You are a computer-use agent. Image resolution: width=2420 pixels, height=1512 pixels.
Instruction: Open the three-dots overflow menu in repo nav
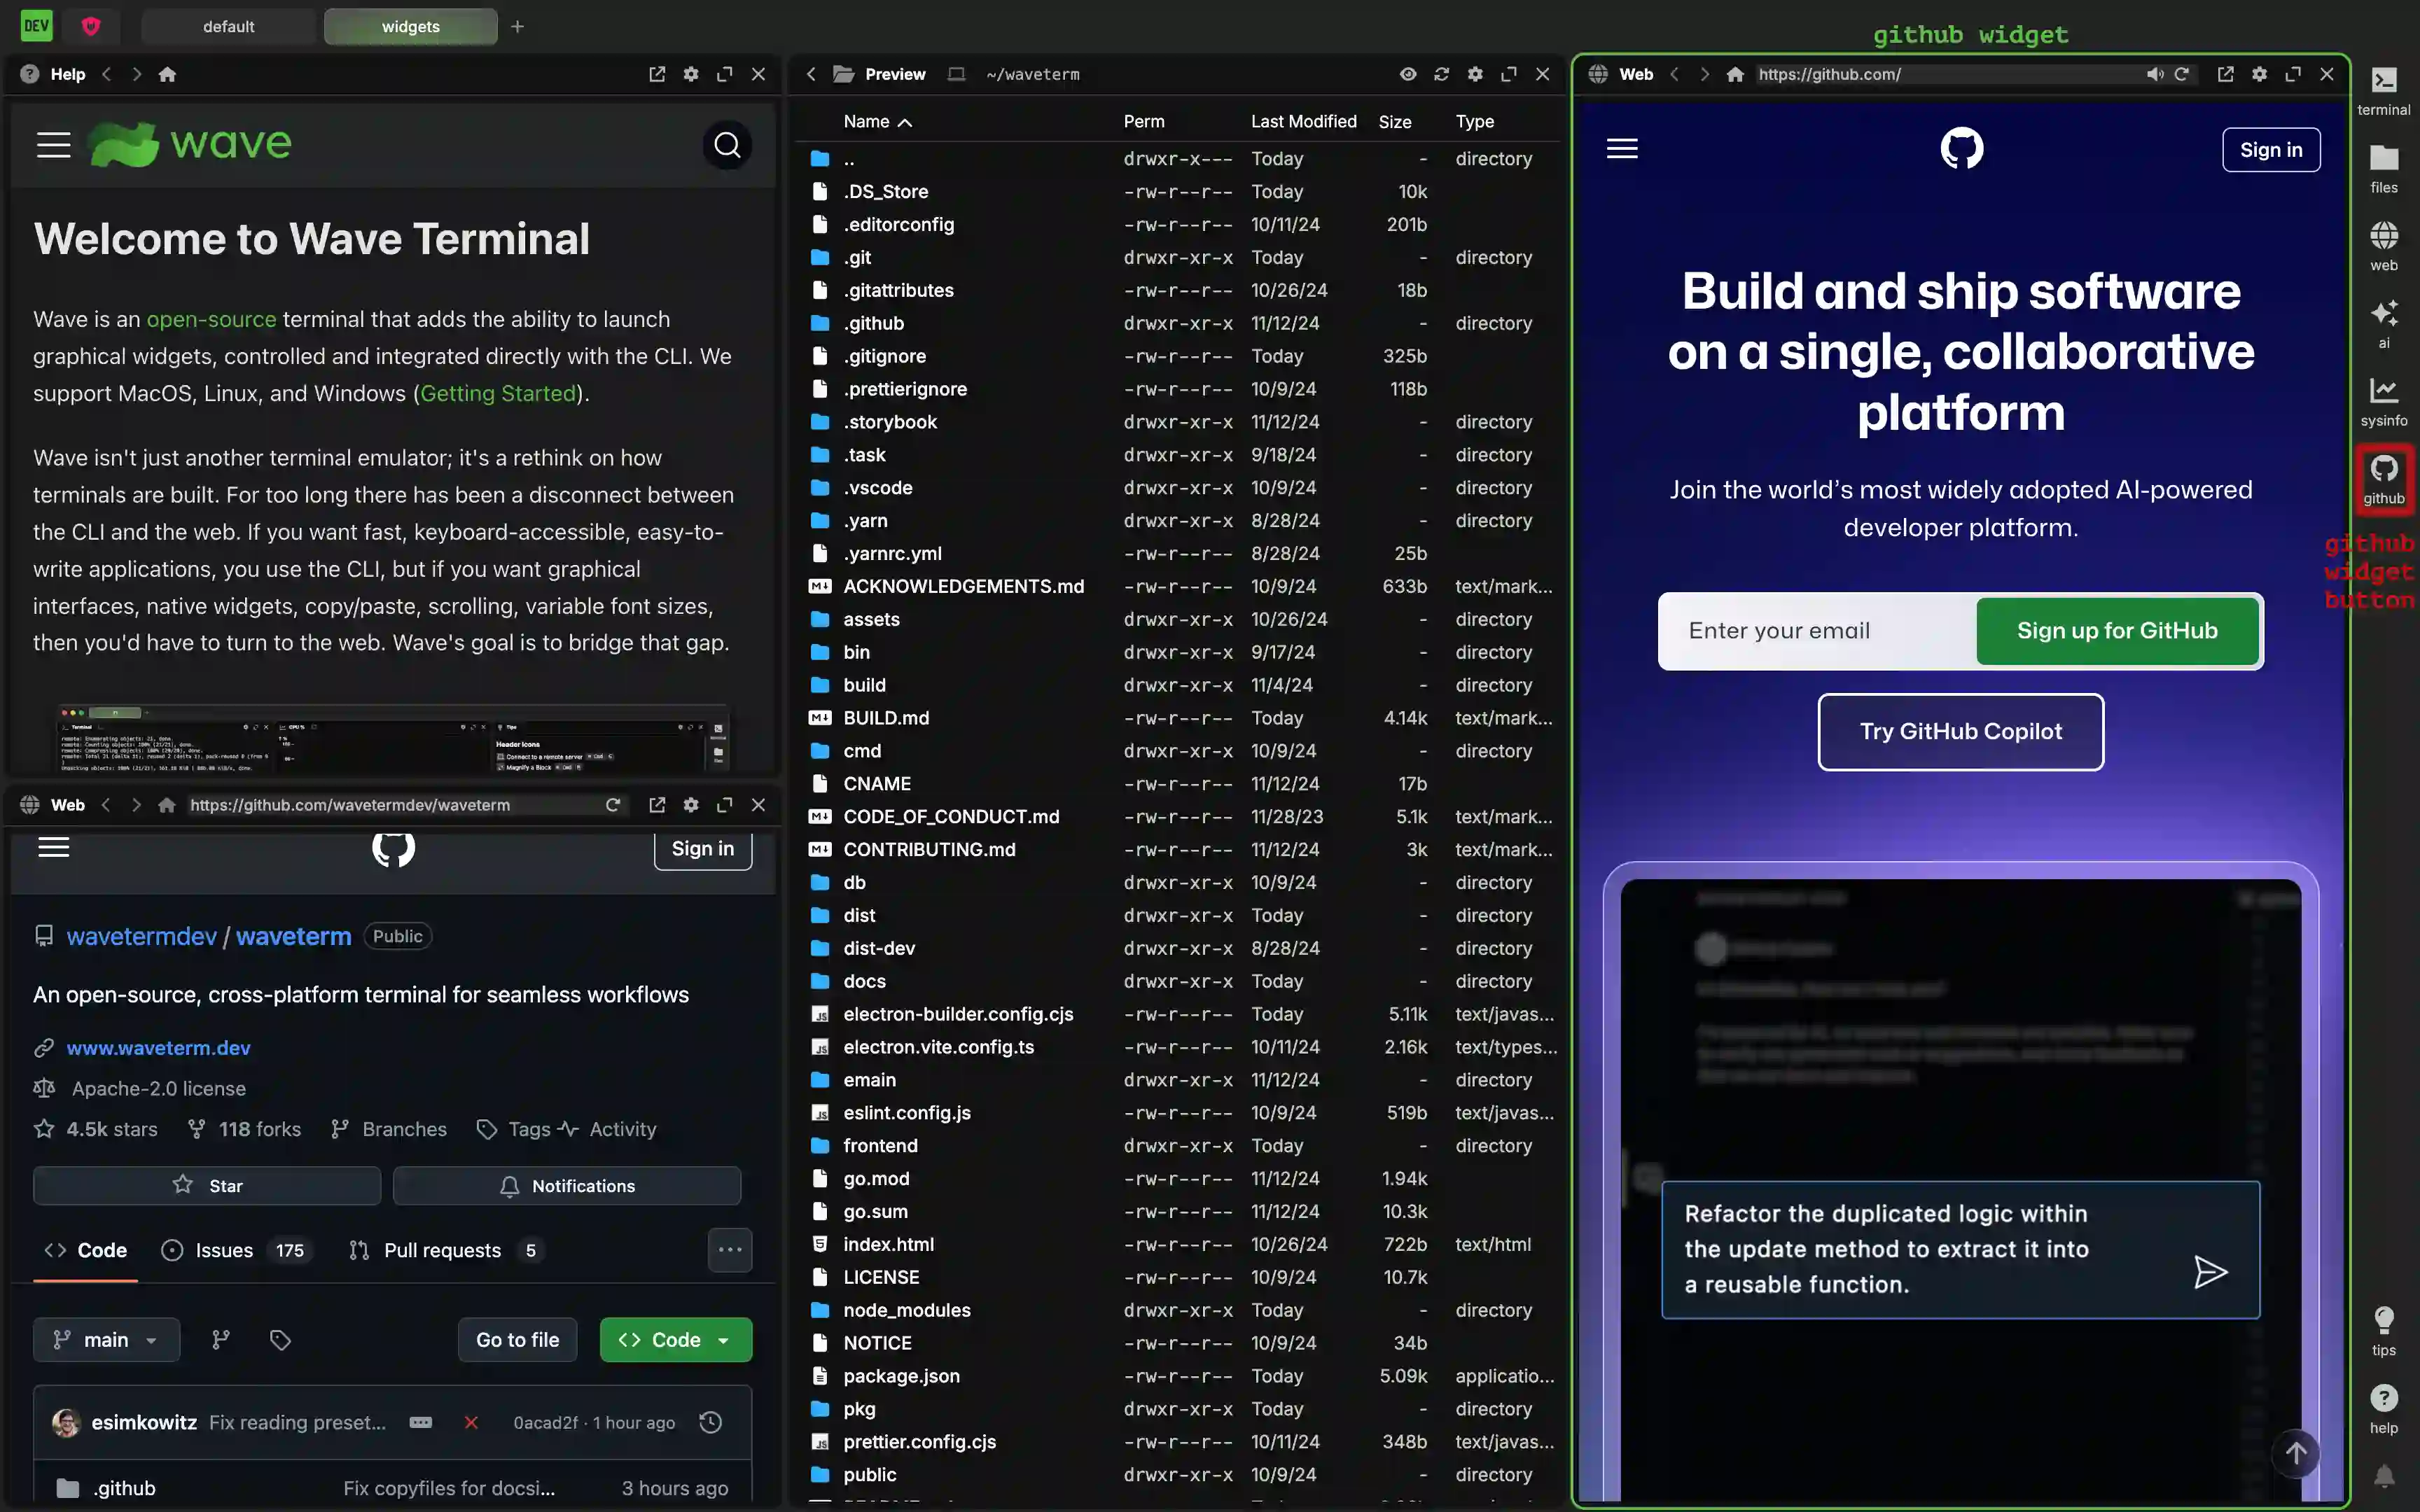(730, 1250)
